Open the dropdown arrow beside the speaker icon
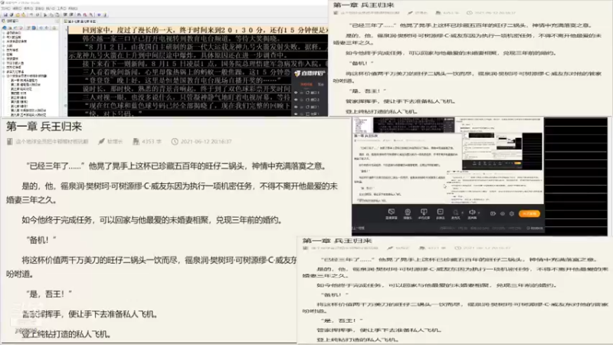Screen dimensions: 613x345 [x=479, y=213]
